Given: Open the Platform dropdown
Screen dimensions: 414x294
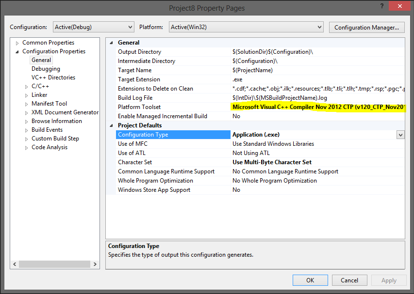Looking at the screenshot, I should point(319,27).
